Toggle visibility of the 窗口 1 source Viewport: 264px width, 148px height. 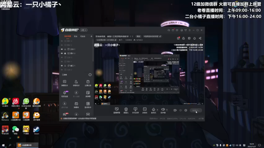click(x=62, y=65)
